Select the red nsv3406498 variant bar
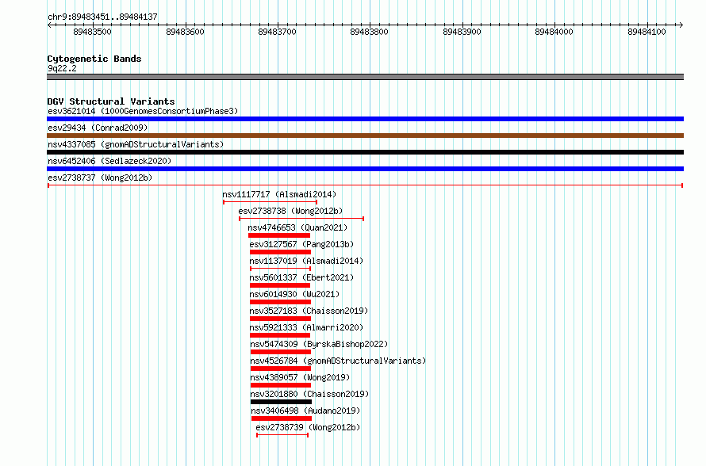This screenshot has width=706, height=466. pos(282,418)
